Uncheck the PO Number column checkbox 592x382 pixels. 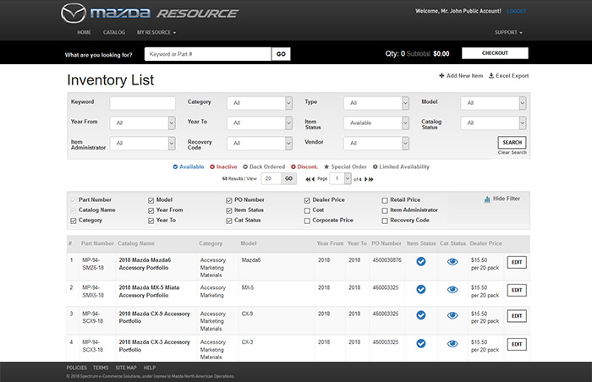tap(228, 200)
